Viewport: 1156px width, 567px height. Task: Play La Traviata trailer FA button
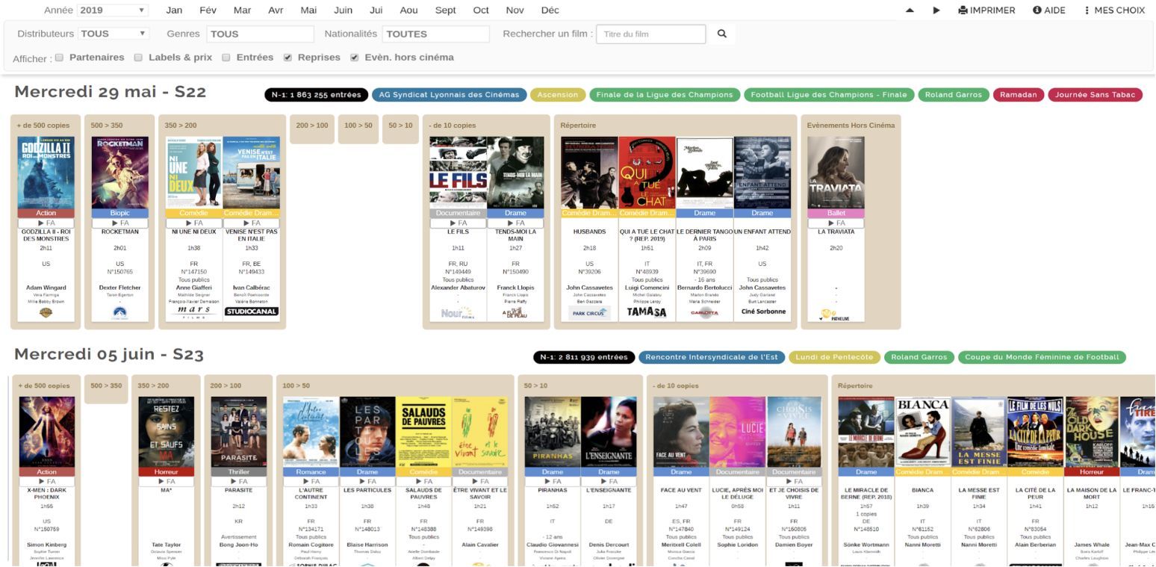pos(836,223)
